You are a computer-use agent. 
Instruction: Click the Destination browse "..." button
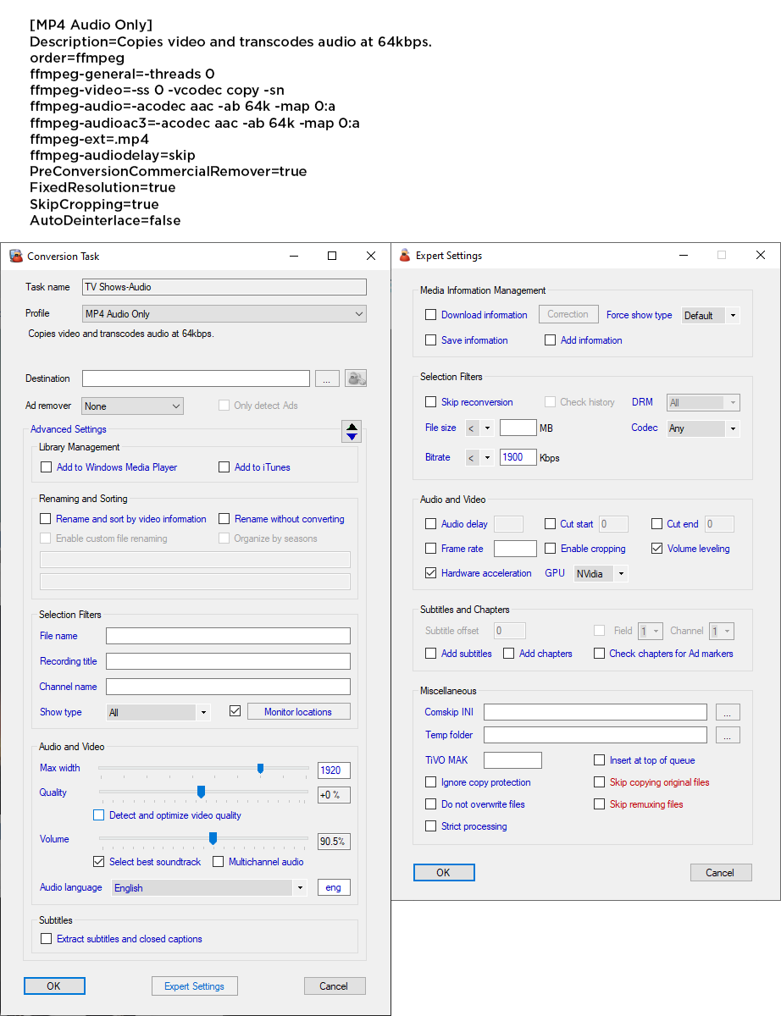coord(327,379)
